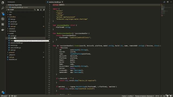Open groups.go under the controllers folder
The image size is (173, 97).
(14, 22)
